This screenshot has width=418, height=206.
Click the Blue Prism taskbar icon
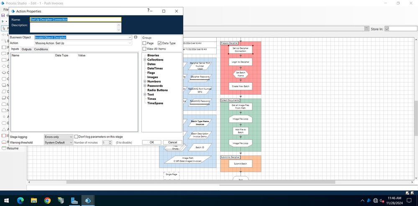tap(88, 201)
